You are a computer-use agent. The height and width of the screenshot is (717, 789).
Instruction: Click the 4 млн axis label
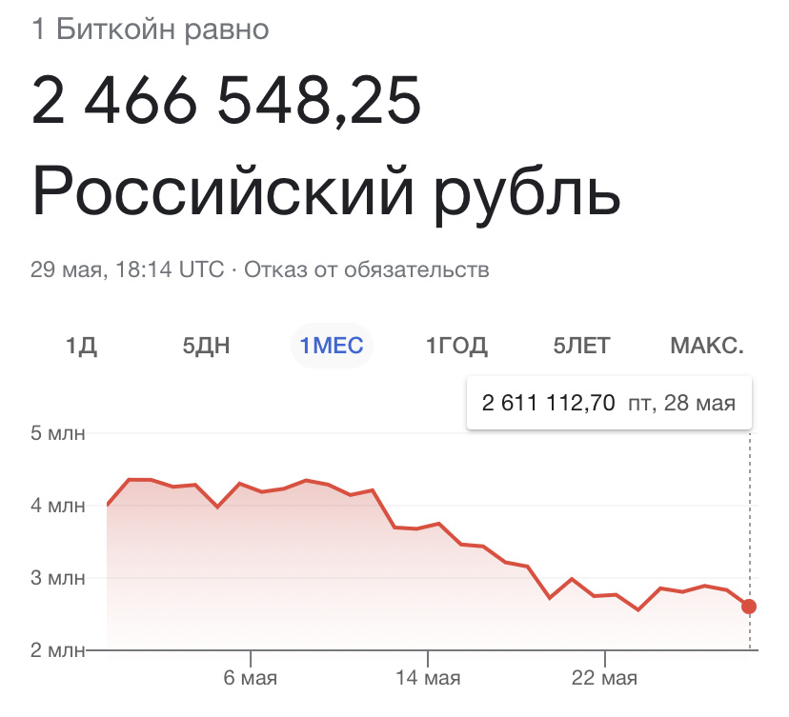(x=58, y=506)
